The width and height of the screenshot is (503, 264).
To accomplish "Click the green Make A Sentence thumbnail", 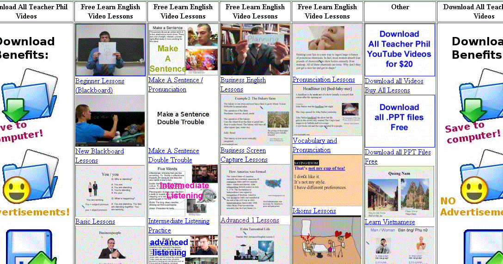I will tap(183, 49).
